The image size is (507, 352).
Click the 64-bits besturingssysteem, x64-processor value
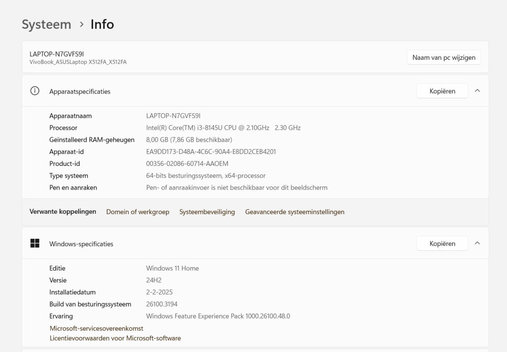pos(206,175)
